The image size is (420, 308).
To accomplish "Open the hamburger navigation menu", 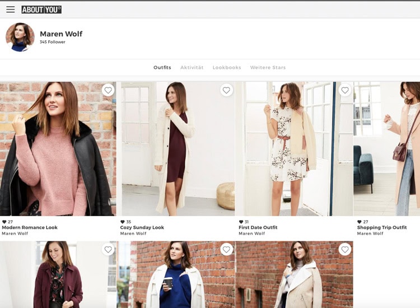I will click(x=11, y=10).
